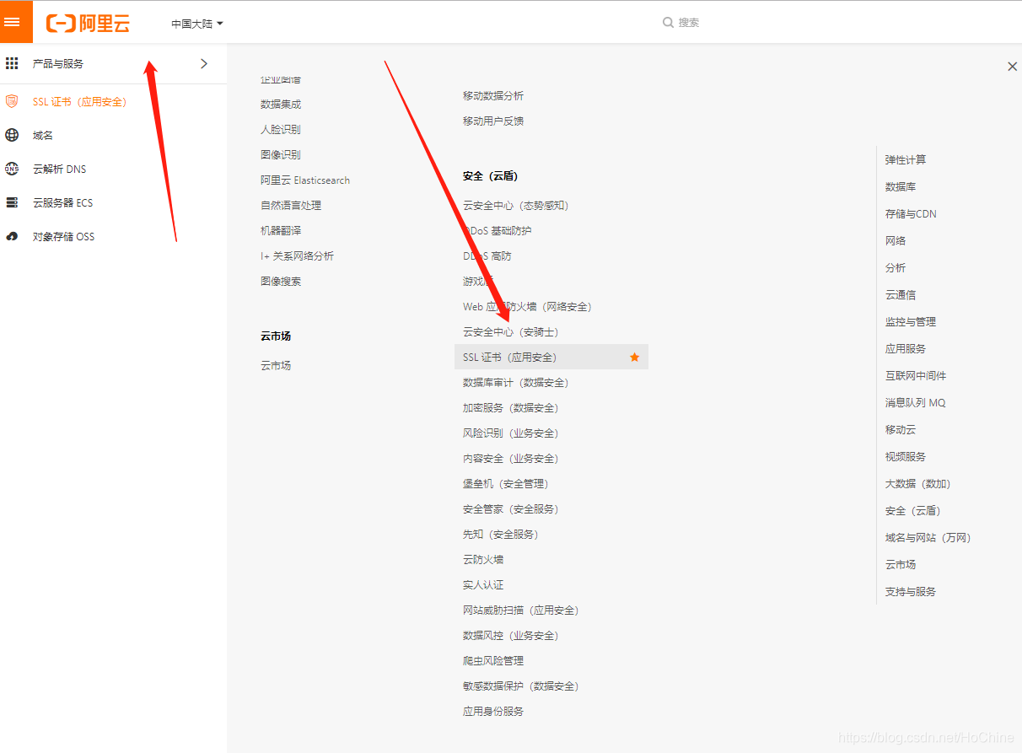The width and height of the screenshot is (1022, 753).
Task: Open 数据库审计（数据安全） link
Action: pos(515,383)
